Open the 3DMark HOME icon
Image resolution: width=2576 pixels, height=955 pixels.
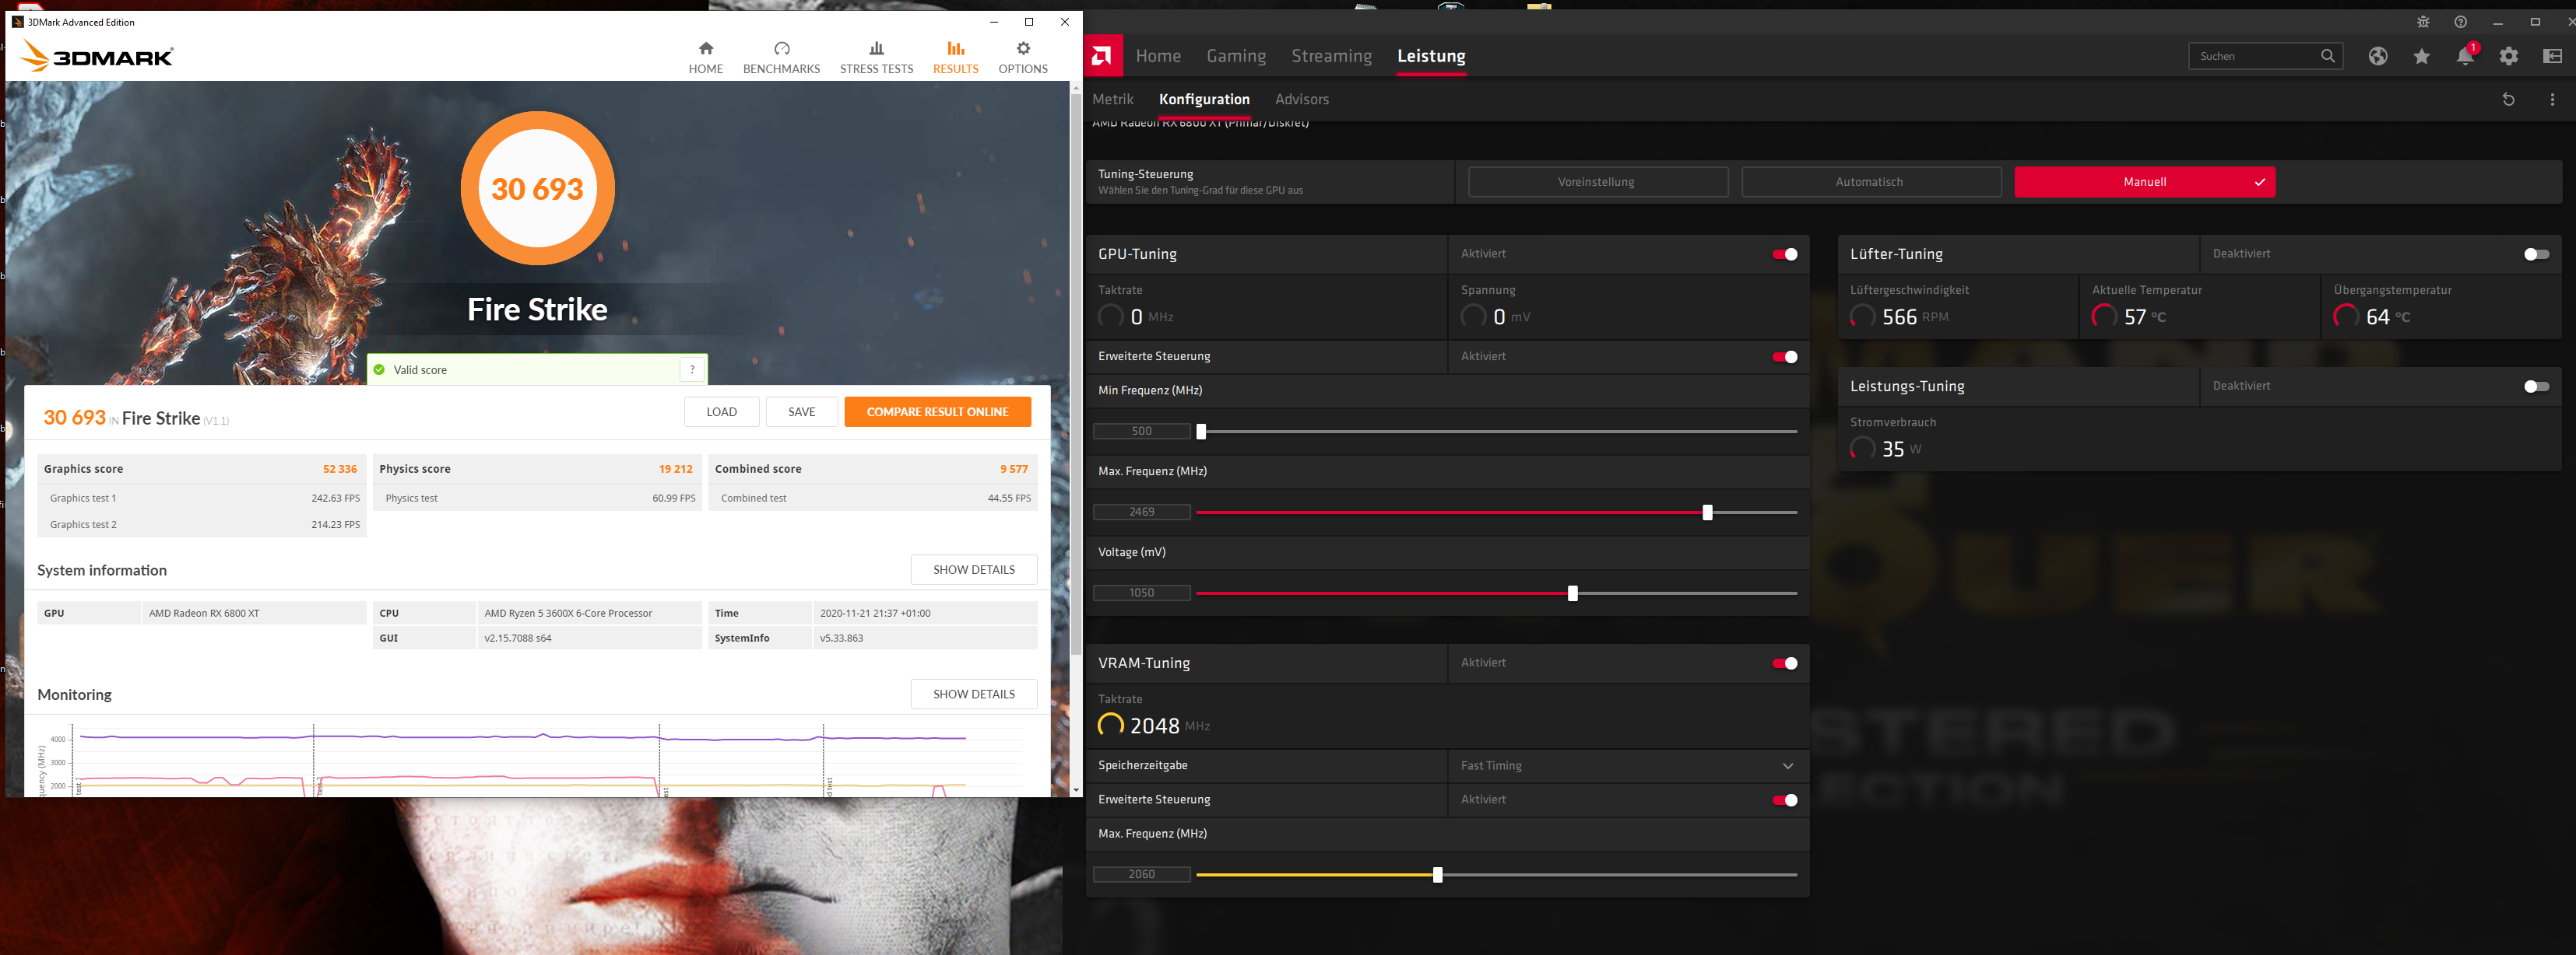point(705,57)
